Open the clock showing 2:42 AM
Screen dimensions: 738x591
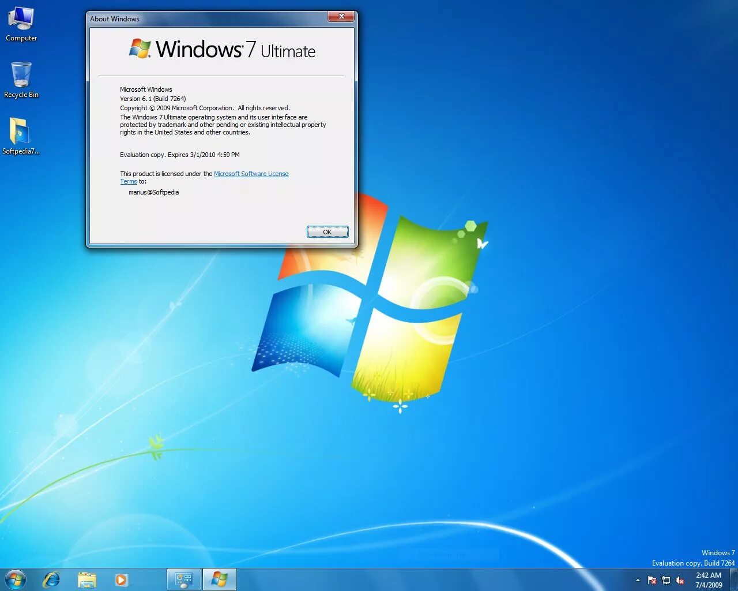click(x=709, y=580)
